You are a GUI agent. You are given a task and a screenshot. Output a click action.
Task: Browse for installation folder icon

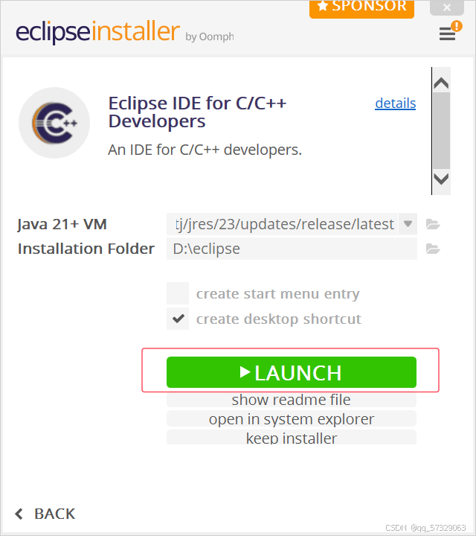433,249
